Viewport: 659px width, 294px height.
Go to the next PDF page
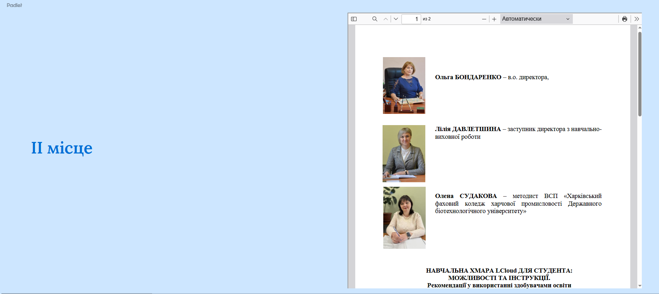[x=396, y=19]
